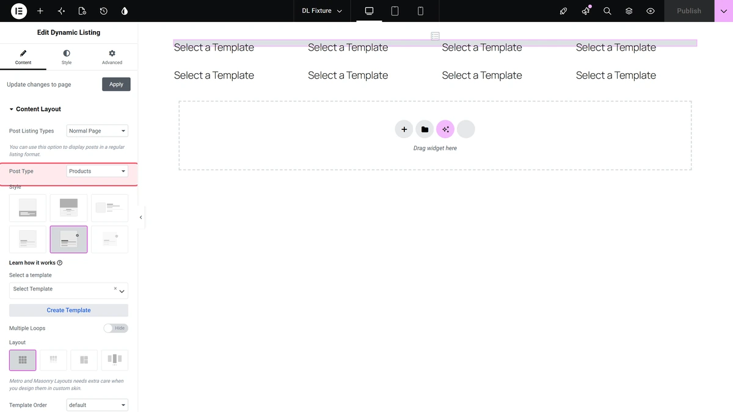
Task: Select style thumbnail with dark image header
Action: tap(68, 208)
